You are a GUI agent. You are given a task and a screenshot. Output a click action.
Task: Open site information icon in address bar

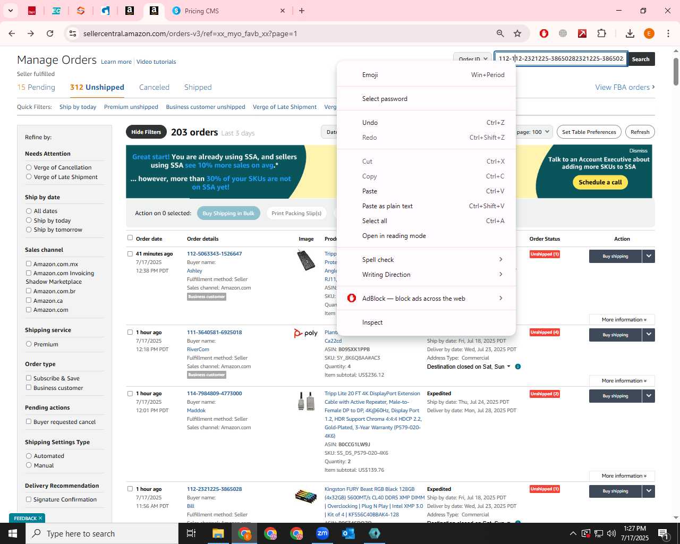[x=72, y=33]
